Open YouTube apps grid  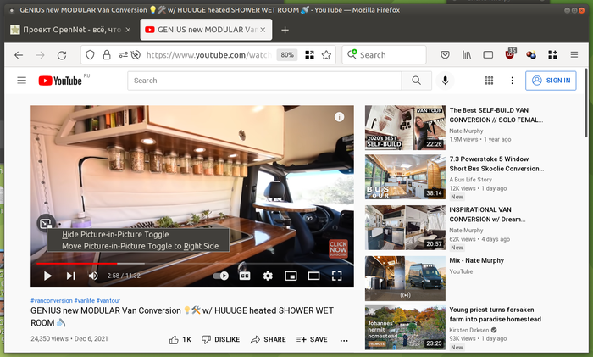pos(489,81)
